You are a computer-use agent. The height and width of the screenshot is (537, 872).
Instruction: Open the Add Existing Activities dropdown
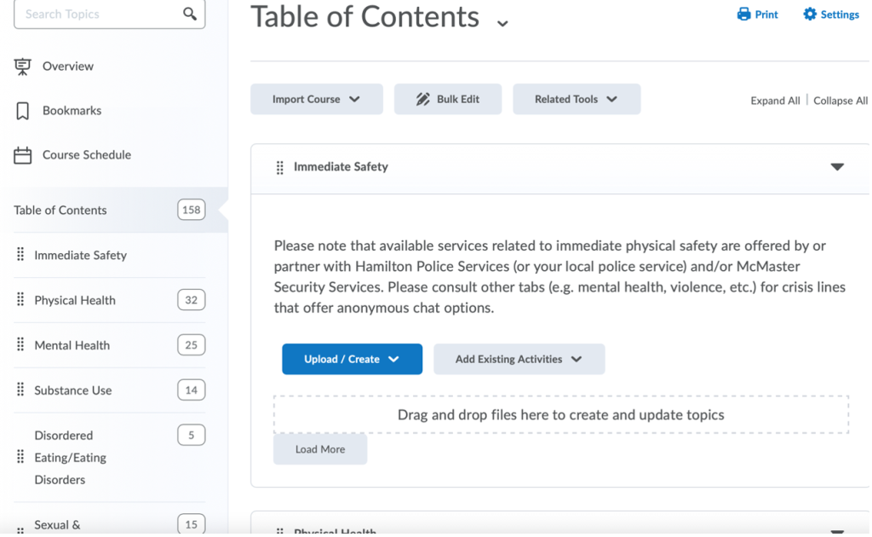tap(519, 359)
